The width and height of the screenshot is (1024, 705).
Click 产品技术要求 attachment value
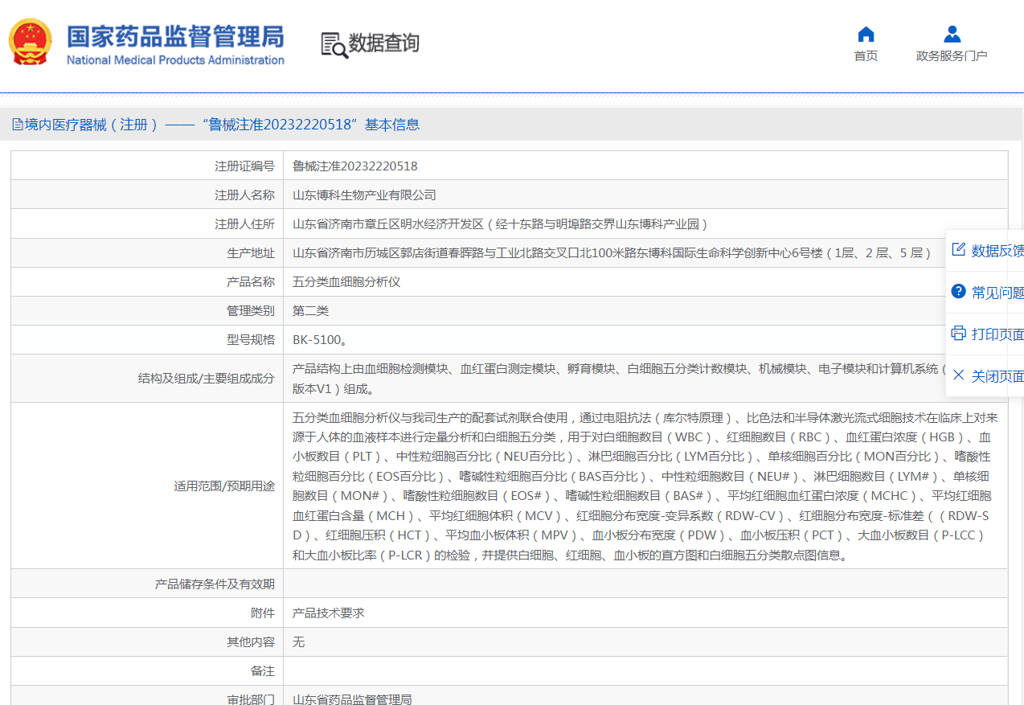tap(329, 613)
